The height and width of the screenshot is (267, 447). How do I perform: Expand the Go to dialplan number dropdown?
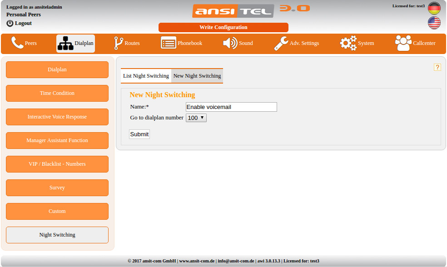click(x=196, y=117)
